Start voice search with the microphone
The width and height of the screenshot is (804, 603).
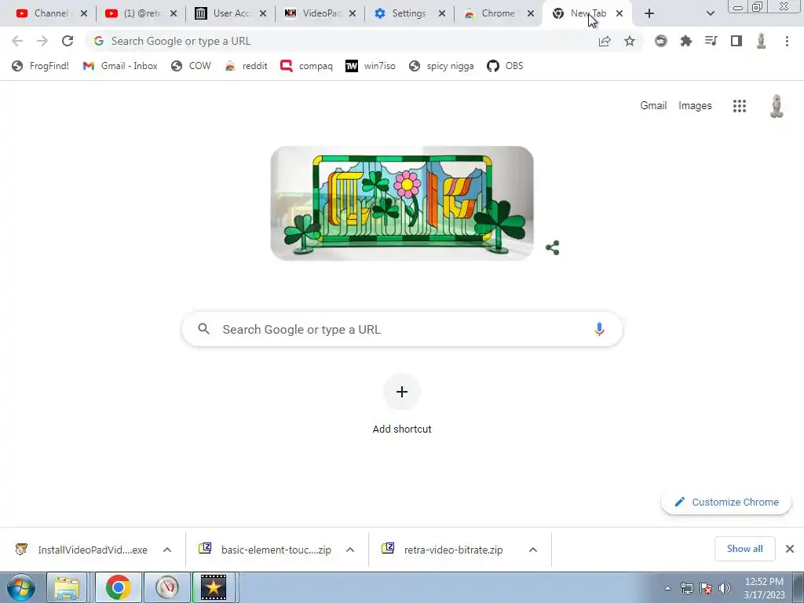[599, 329]
